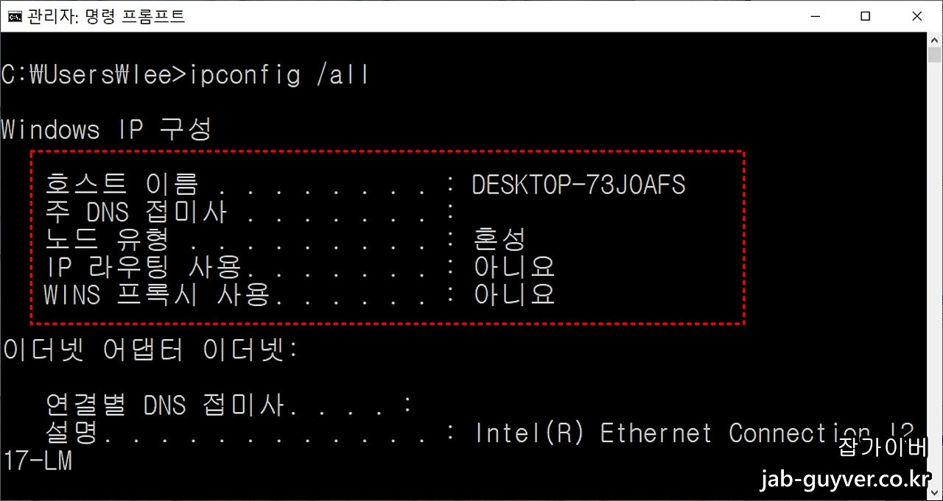Click the 이더넷 어댑터 이더넷 heading
This screenshot has height=501, width=943.
150,350
